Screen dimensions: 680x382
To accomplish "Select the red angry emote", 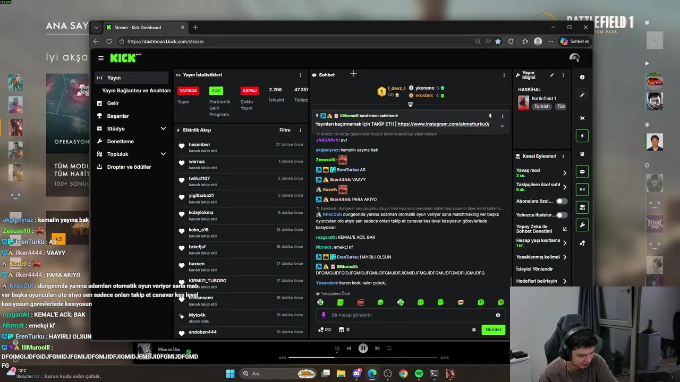I will pyautogui.click(x=361, y=302).
